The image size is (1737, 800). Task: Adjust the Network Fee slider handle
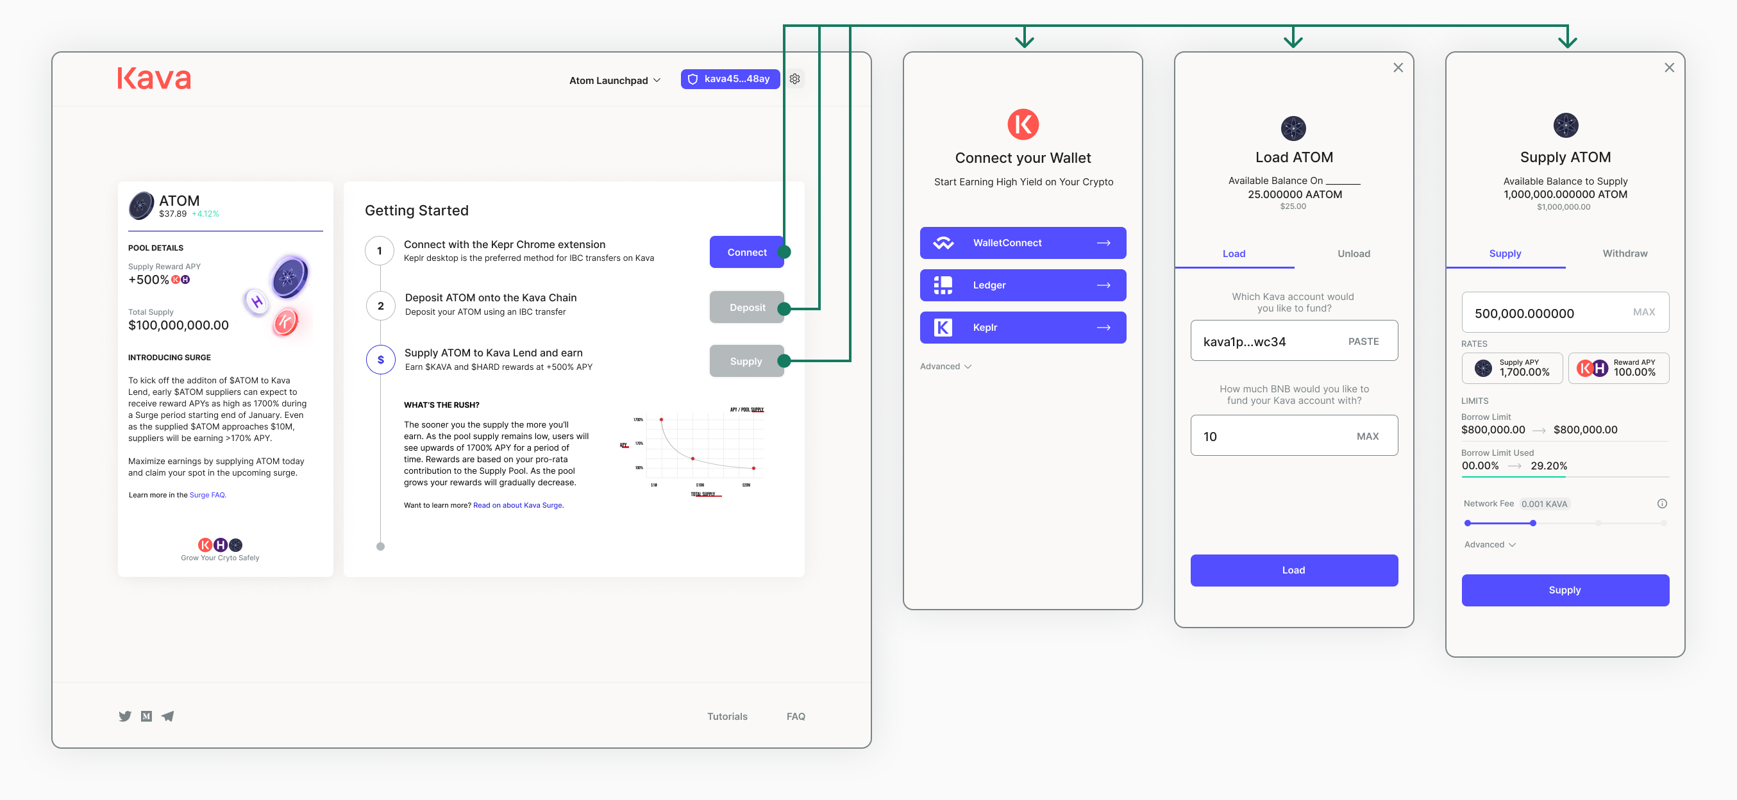pyautogui.click(x=1532, y=523)
